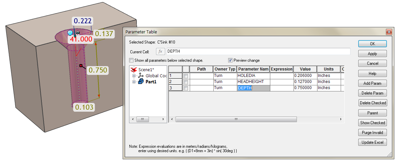Check the HOLEDIA row checkbox
Screen dimensions: 398x166
pos(186,76)
